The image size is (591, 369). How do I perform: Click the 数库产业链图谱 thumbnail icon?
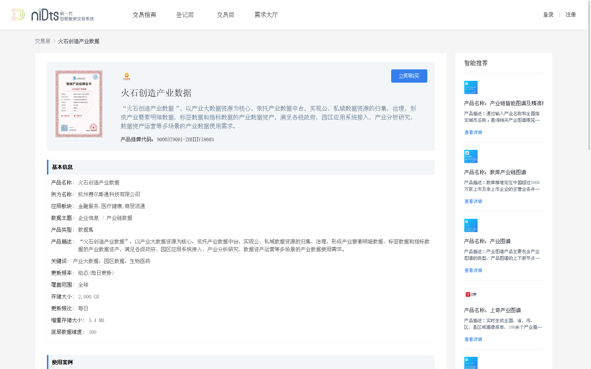click(471, 156)
